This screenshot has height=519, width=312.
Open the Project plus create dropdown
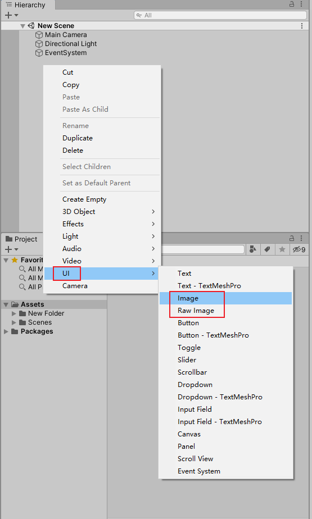pos(11,249)
